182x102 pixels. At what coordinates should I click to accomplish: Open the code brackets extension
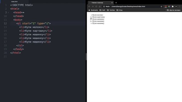(176, 7)
